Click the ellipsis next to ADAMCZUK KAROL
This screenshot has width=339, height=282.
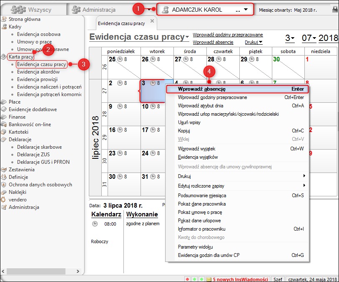[238, 10]
